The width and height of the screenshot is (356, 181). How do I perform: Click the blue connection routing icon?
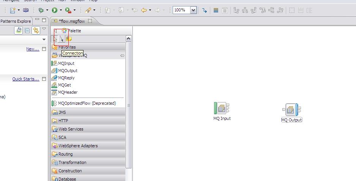(205, 11)
